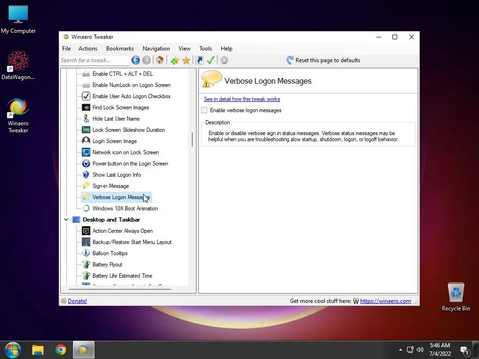Open the Actions menu

pos(88,49)
